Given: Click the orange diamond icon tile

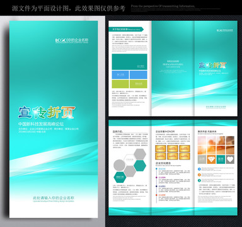Looking at the screenshot, I should point(211,160).
